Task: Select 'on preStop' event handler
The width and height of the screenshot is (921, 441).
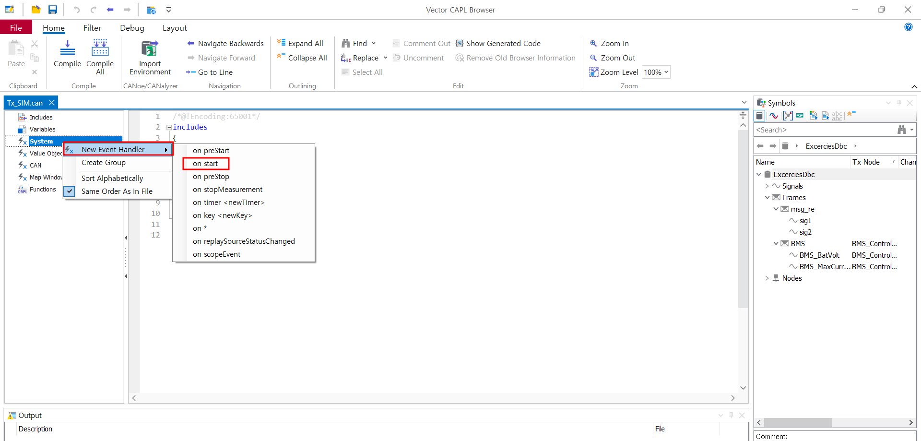Action: [x=211, y=176]
